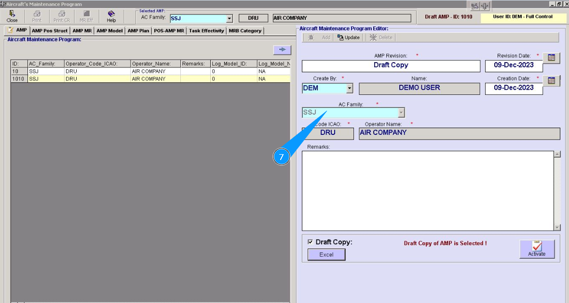Open the POS-AMP MR tab

pyautogui.click(x=169, y=31)
